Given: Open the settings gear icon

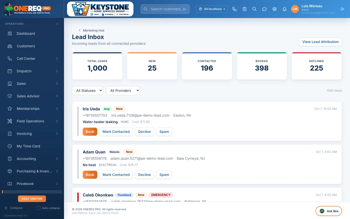Looking at the screenshot, I should (x=274, y=9).
